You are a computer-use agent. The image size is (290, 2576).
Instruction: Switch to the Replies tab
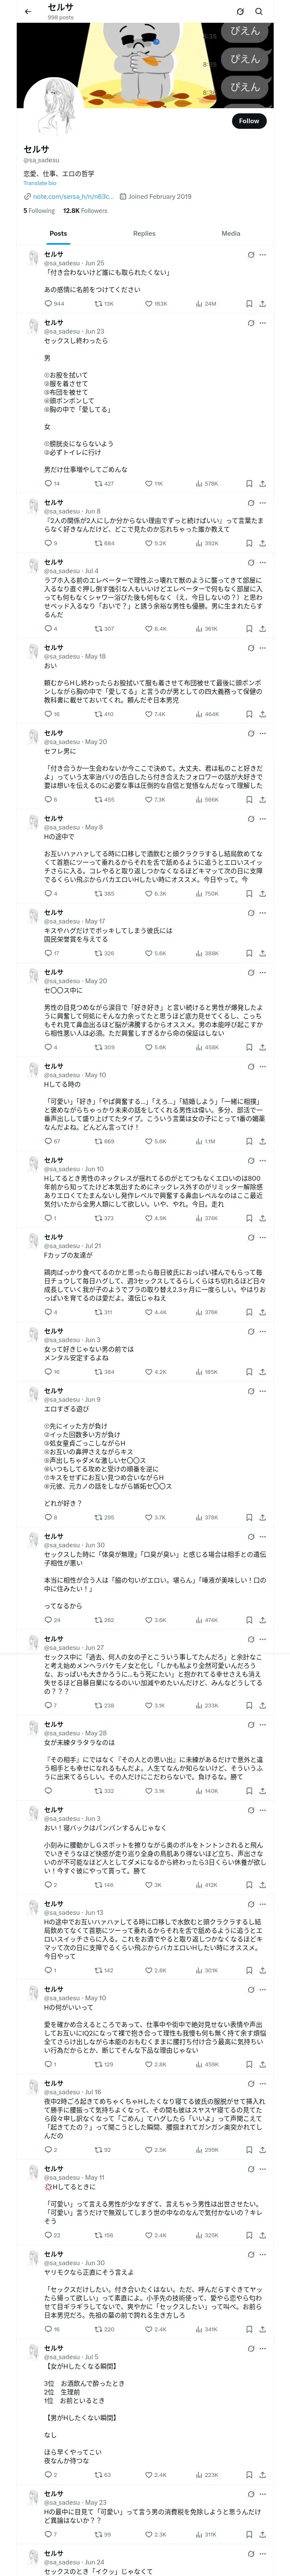[144, 233]
